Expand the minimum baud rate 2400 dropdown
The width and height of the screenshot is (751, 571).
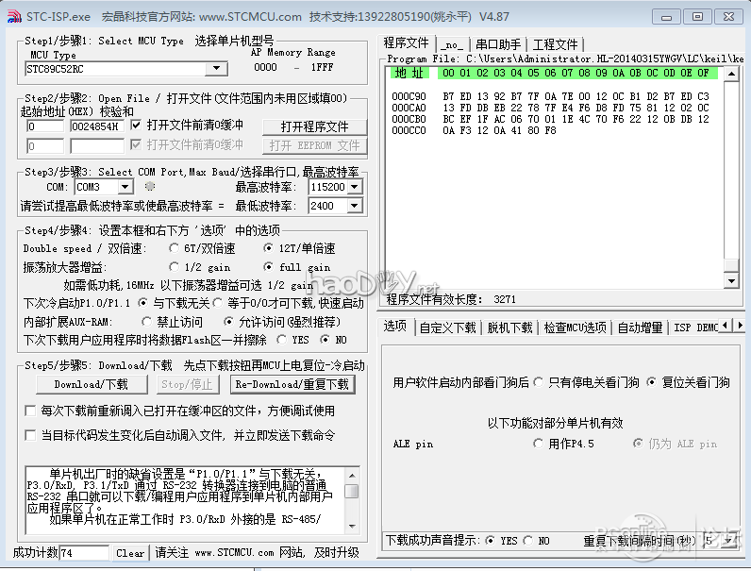tap(354, 206)
